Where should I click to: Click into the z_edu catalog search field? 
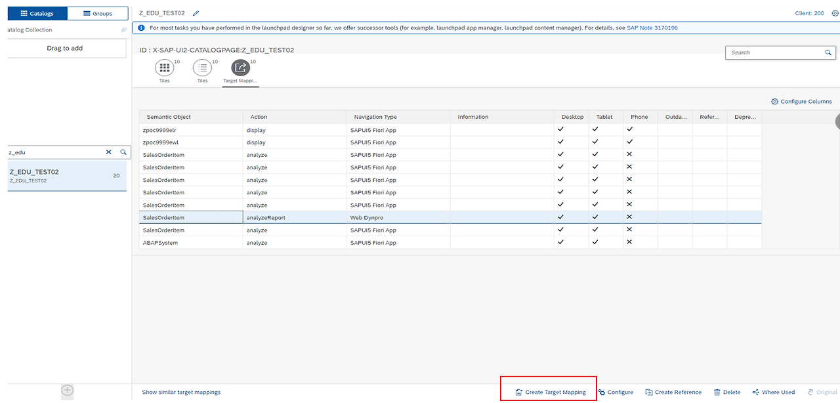[56, 152]
